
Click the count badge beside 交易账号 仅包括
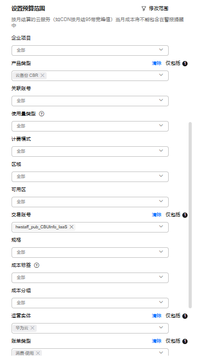coord(185,215)
